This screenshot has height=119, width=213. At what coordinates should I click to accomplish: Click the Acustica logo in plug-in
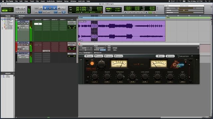point(183,56)
